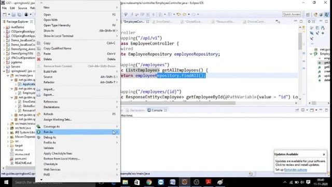Open the New submenu
Viewport: 332px width, 187px height.
point(78,7)
